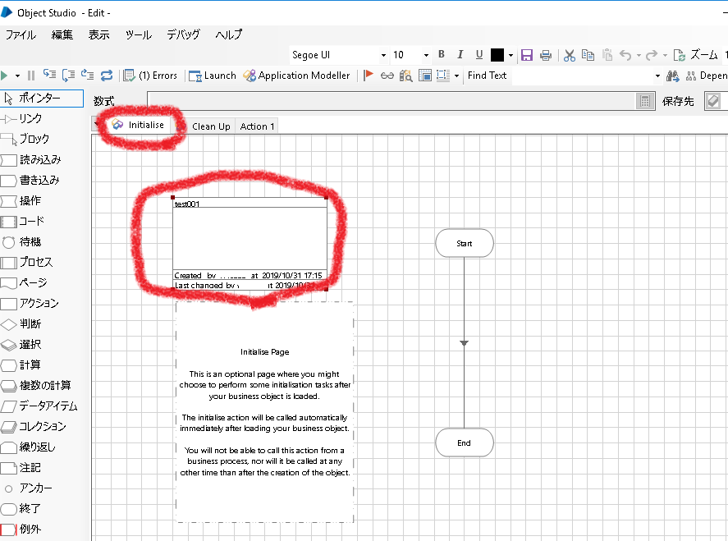The height and width of the screenshot is (541, 728).
Task: Click the expression (数式) input field
Action: click(391, 101)
